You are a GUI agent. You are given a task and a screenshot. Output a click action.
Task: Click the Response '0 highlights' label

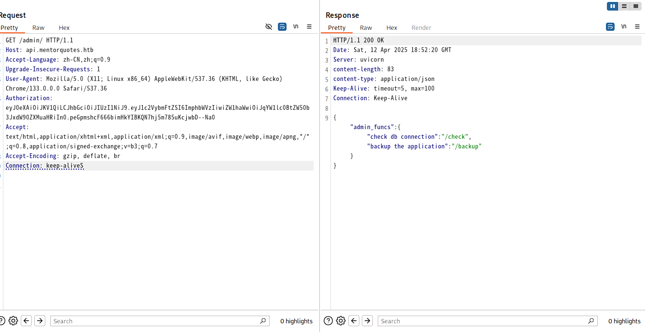(x=624, y=321)
